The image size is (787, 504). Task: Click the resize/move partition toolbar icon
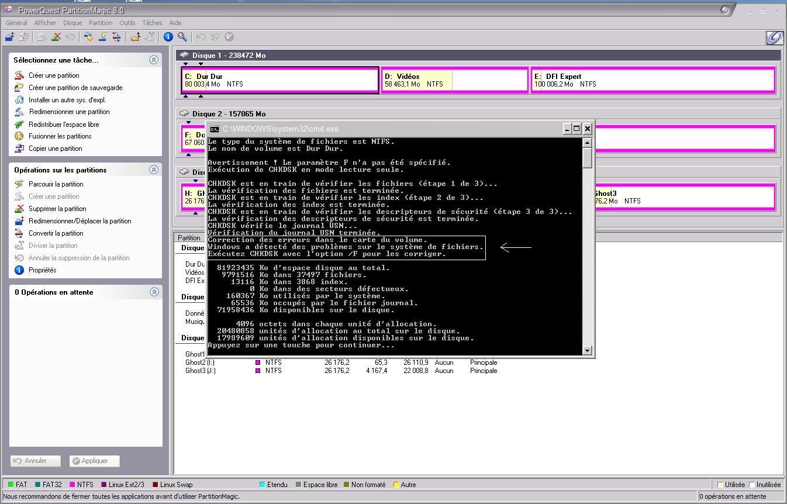9,37
